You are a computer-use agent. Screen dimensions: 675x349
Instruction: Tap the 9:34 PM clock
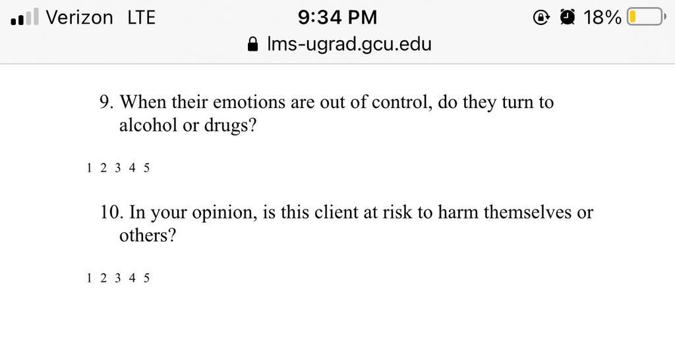pos(337,17)
